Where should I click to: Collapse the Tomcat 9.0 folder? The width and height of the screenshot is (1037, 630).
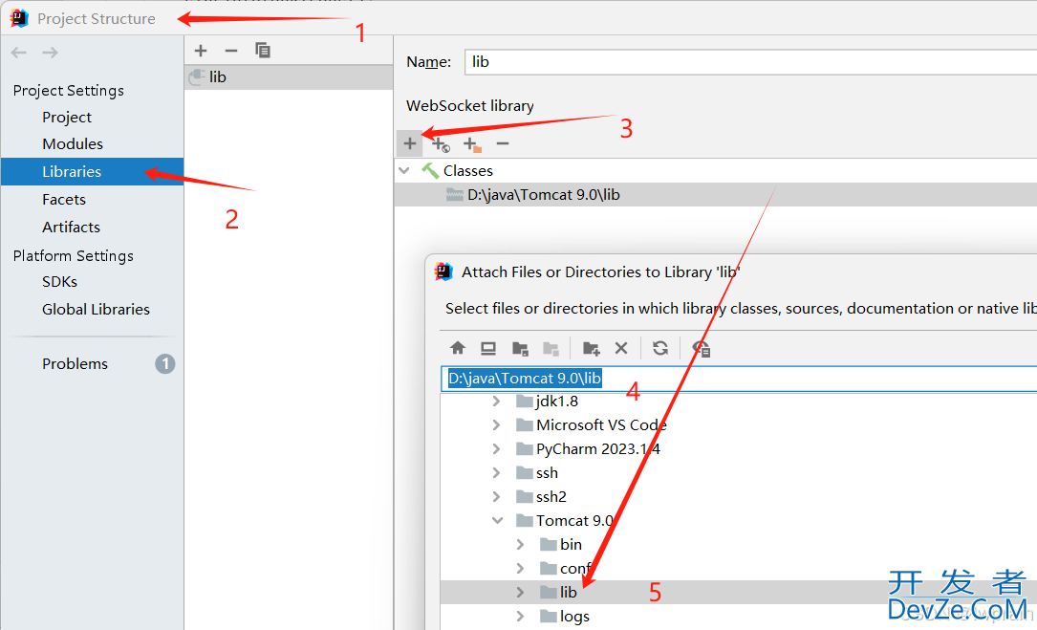tap(497, 521)
